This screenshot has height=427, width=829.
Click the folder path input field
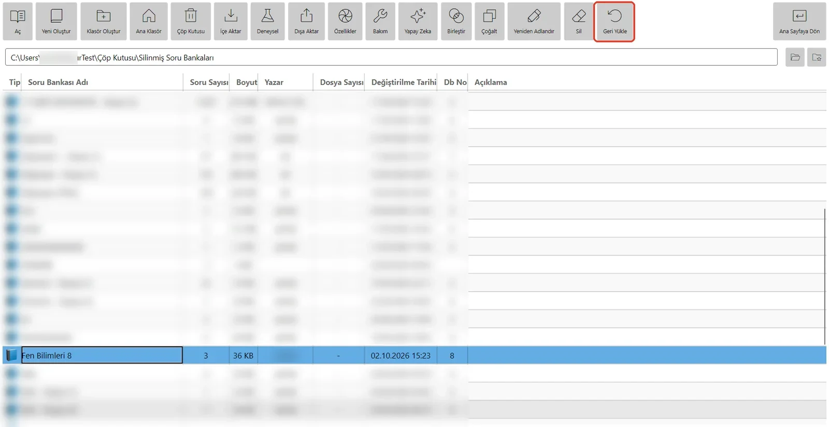pyautogui.click(x=391, y=57)
